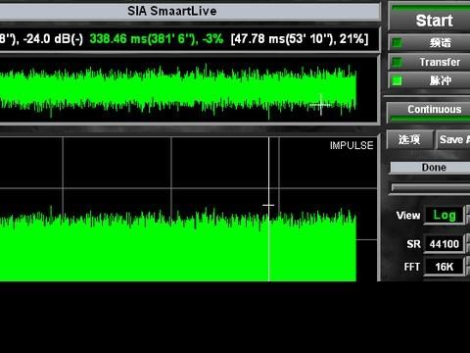This screenshot has width=470, height=353.
Task: Open the 选项 options menu
Action: (x=410, y=140)
